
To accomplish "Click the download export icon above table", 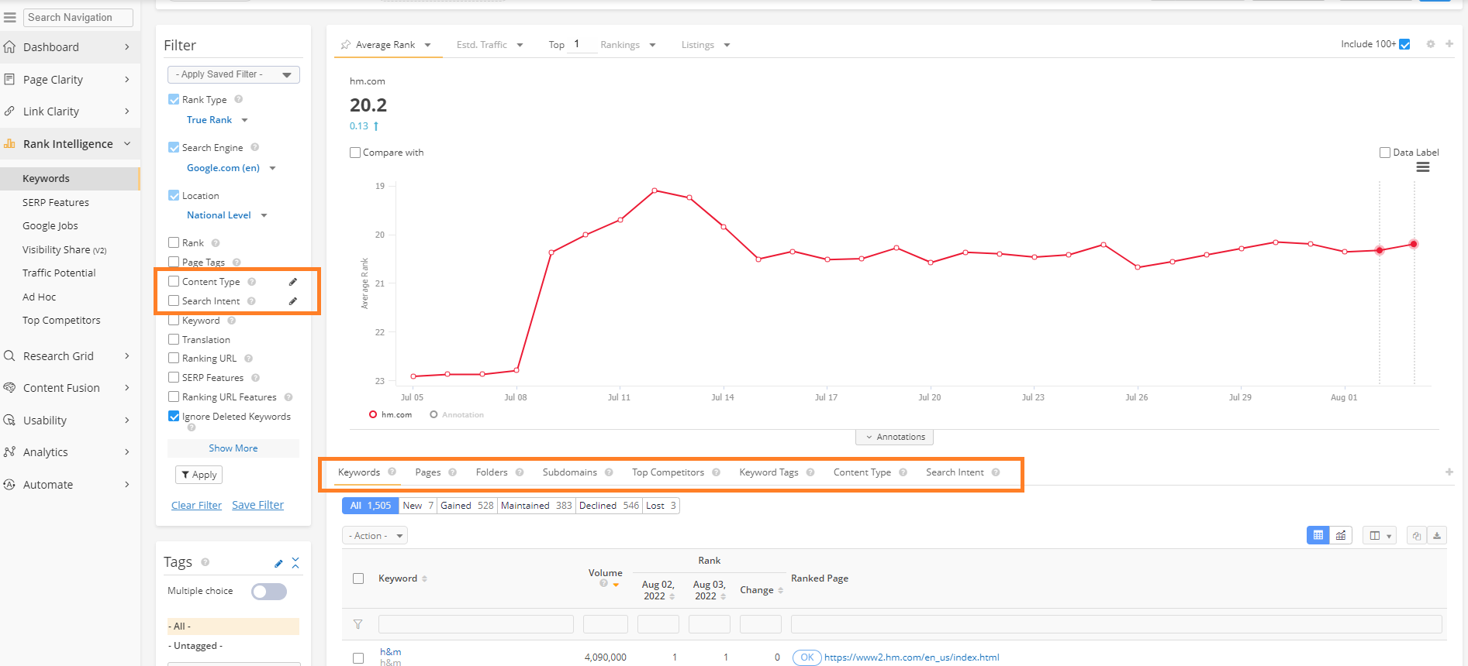I will point(1437,536).
